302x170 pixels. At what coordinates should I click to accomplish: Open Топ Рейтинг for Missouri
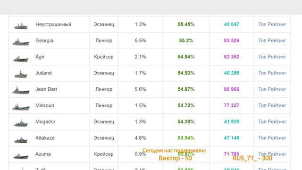(x=272, y=105)
